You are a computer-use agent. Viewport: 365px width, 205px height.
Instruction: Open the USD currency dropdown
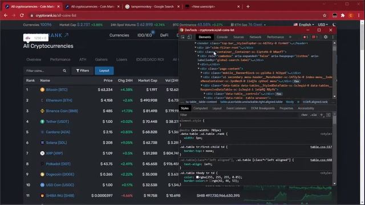coord(323,24)
